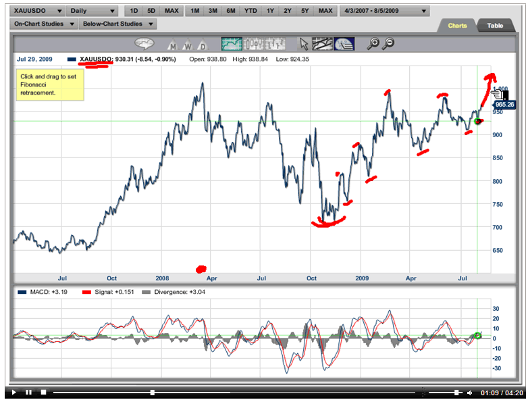This screenshot has height=402, width=528.
Task: Switch to monthly interval (M) marker
Action: pos(173,47)
